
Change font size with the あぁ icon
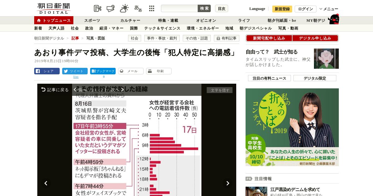(x=138, y=8)
